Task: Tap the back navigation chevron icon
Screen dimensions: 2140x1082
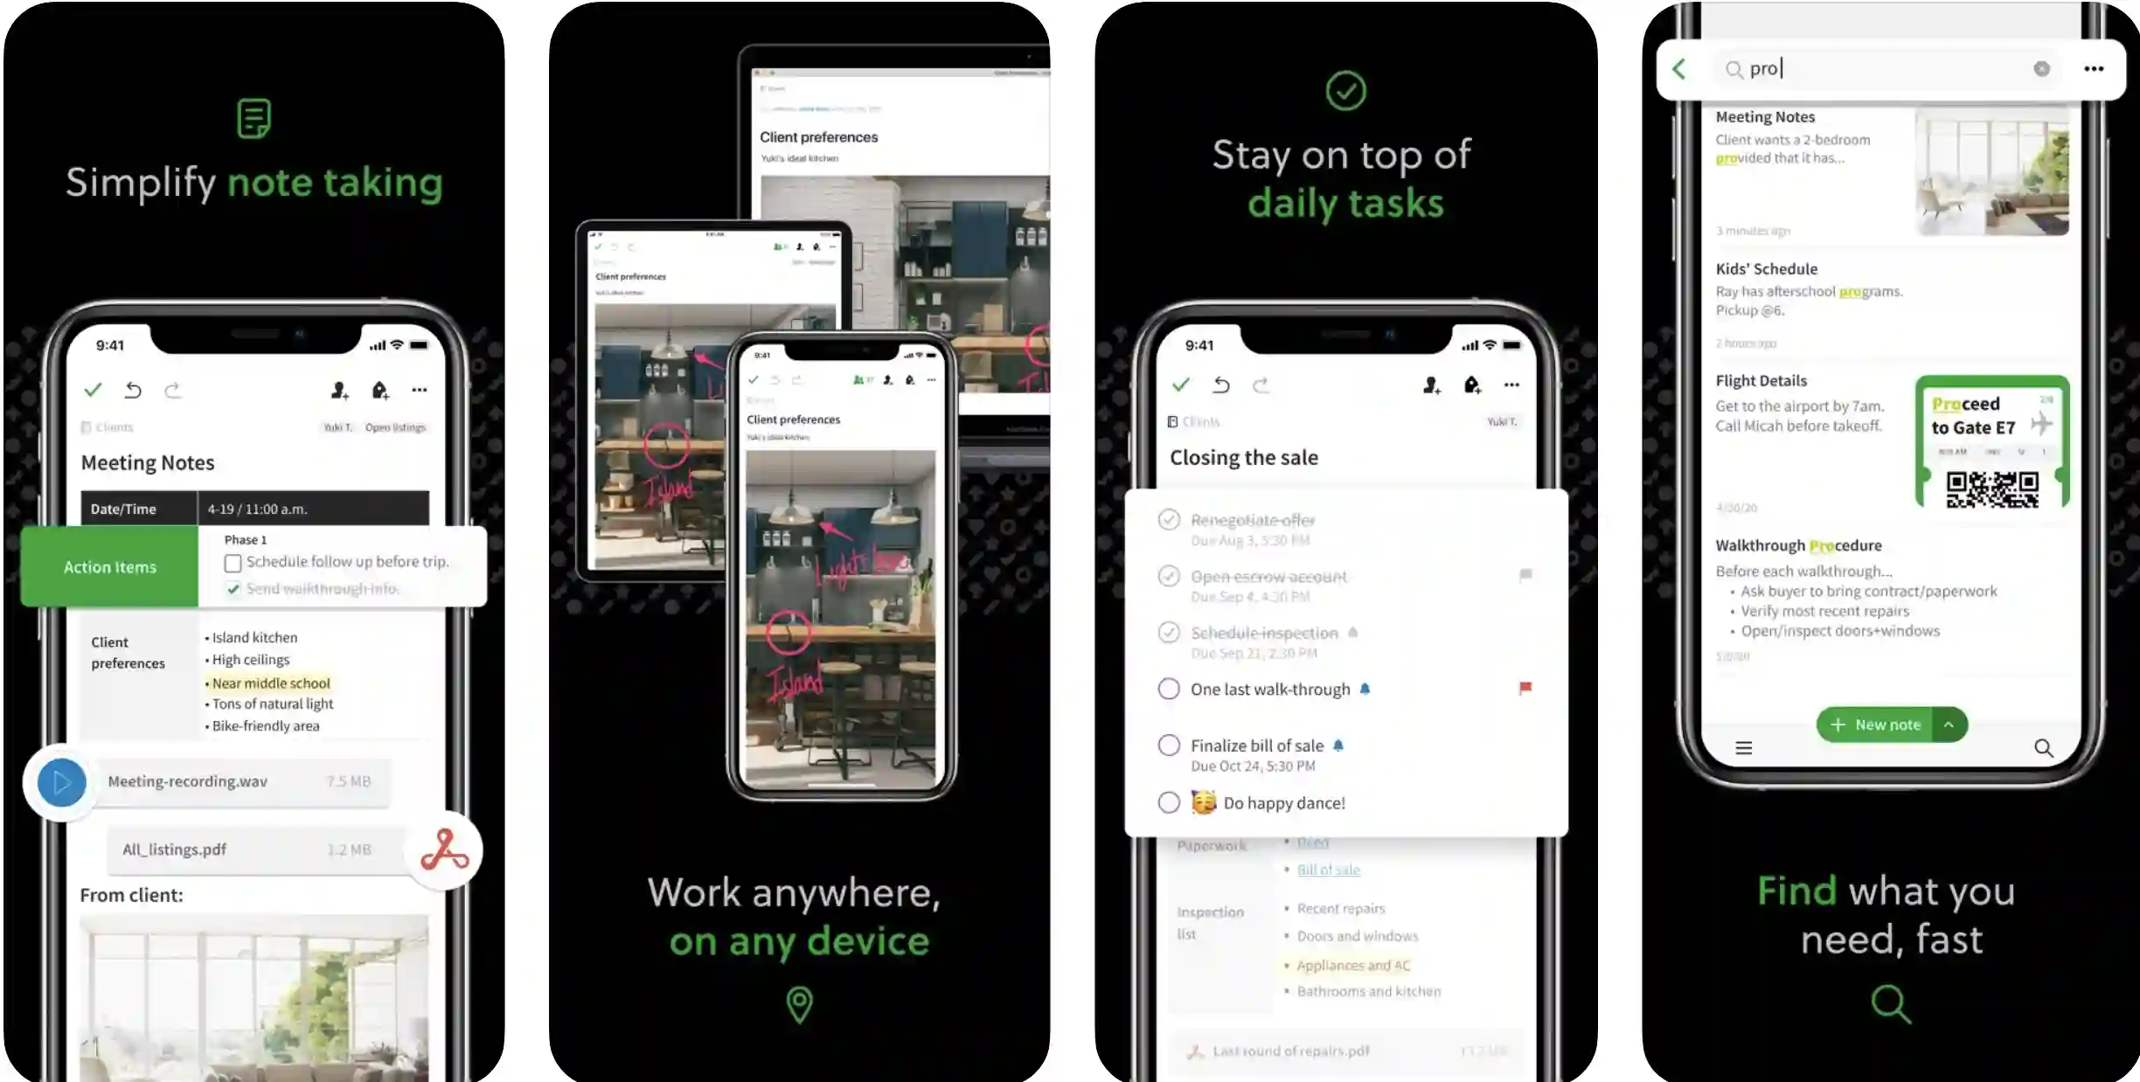Action: point(1679,66)
